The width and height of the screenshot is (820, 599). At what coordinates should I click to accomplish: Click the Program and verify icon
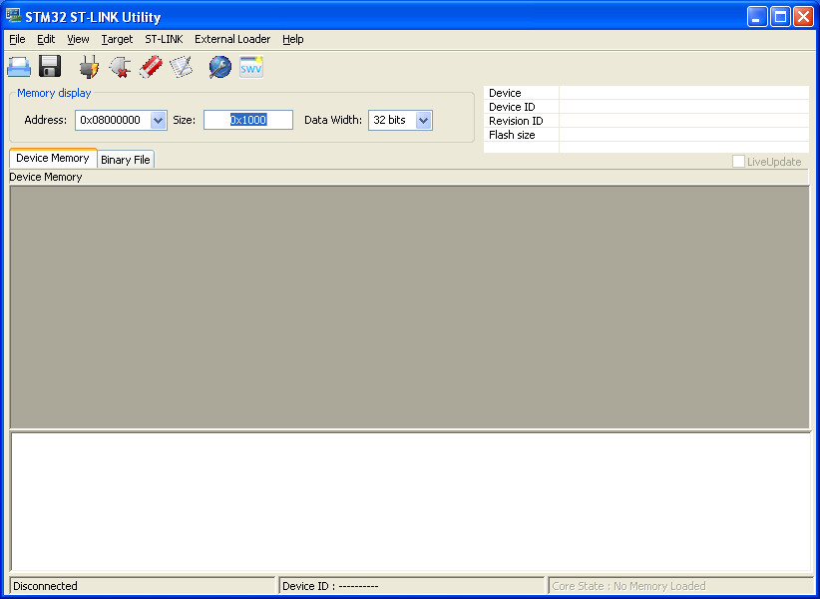[x=181, y=67]
